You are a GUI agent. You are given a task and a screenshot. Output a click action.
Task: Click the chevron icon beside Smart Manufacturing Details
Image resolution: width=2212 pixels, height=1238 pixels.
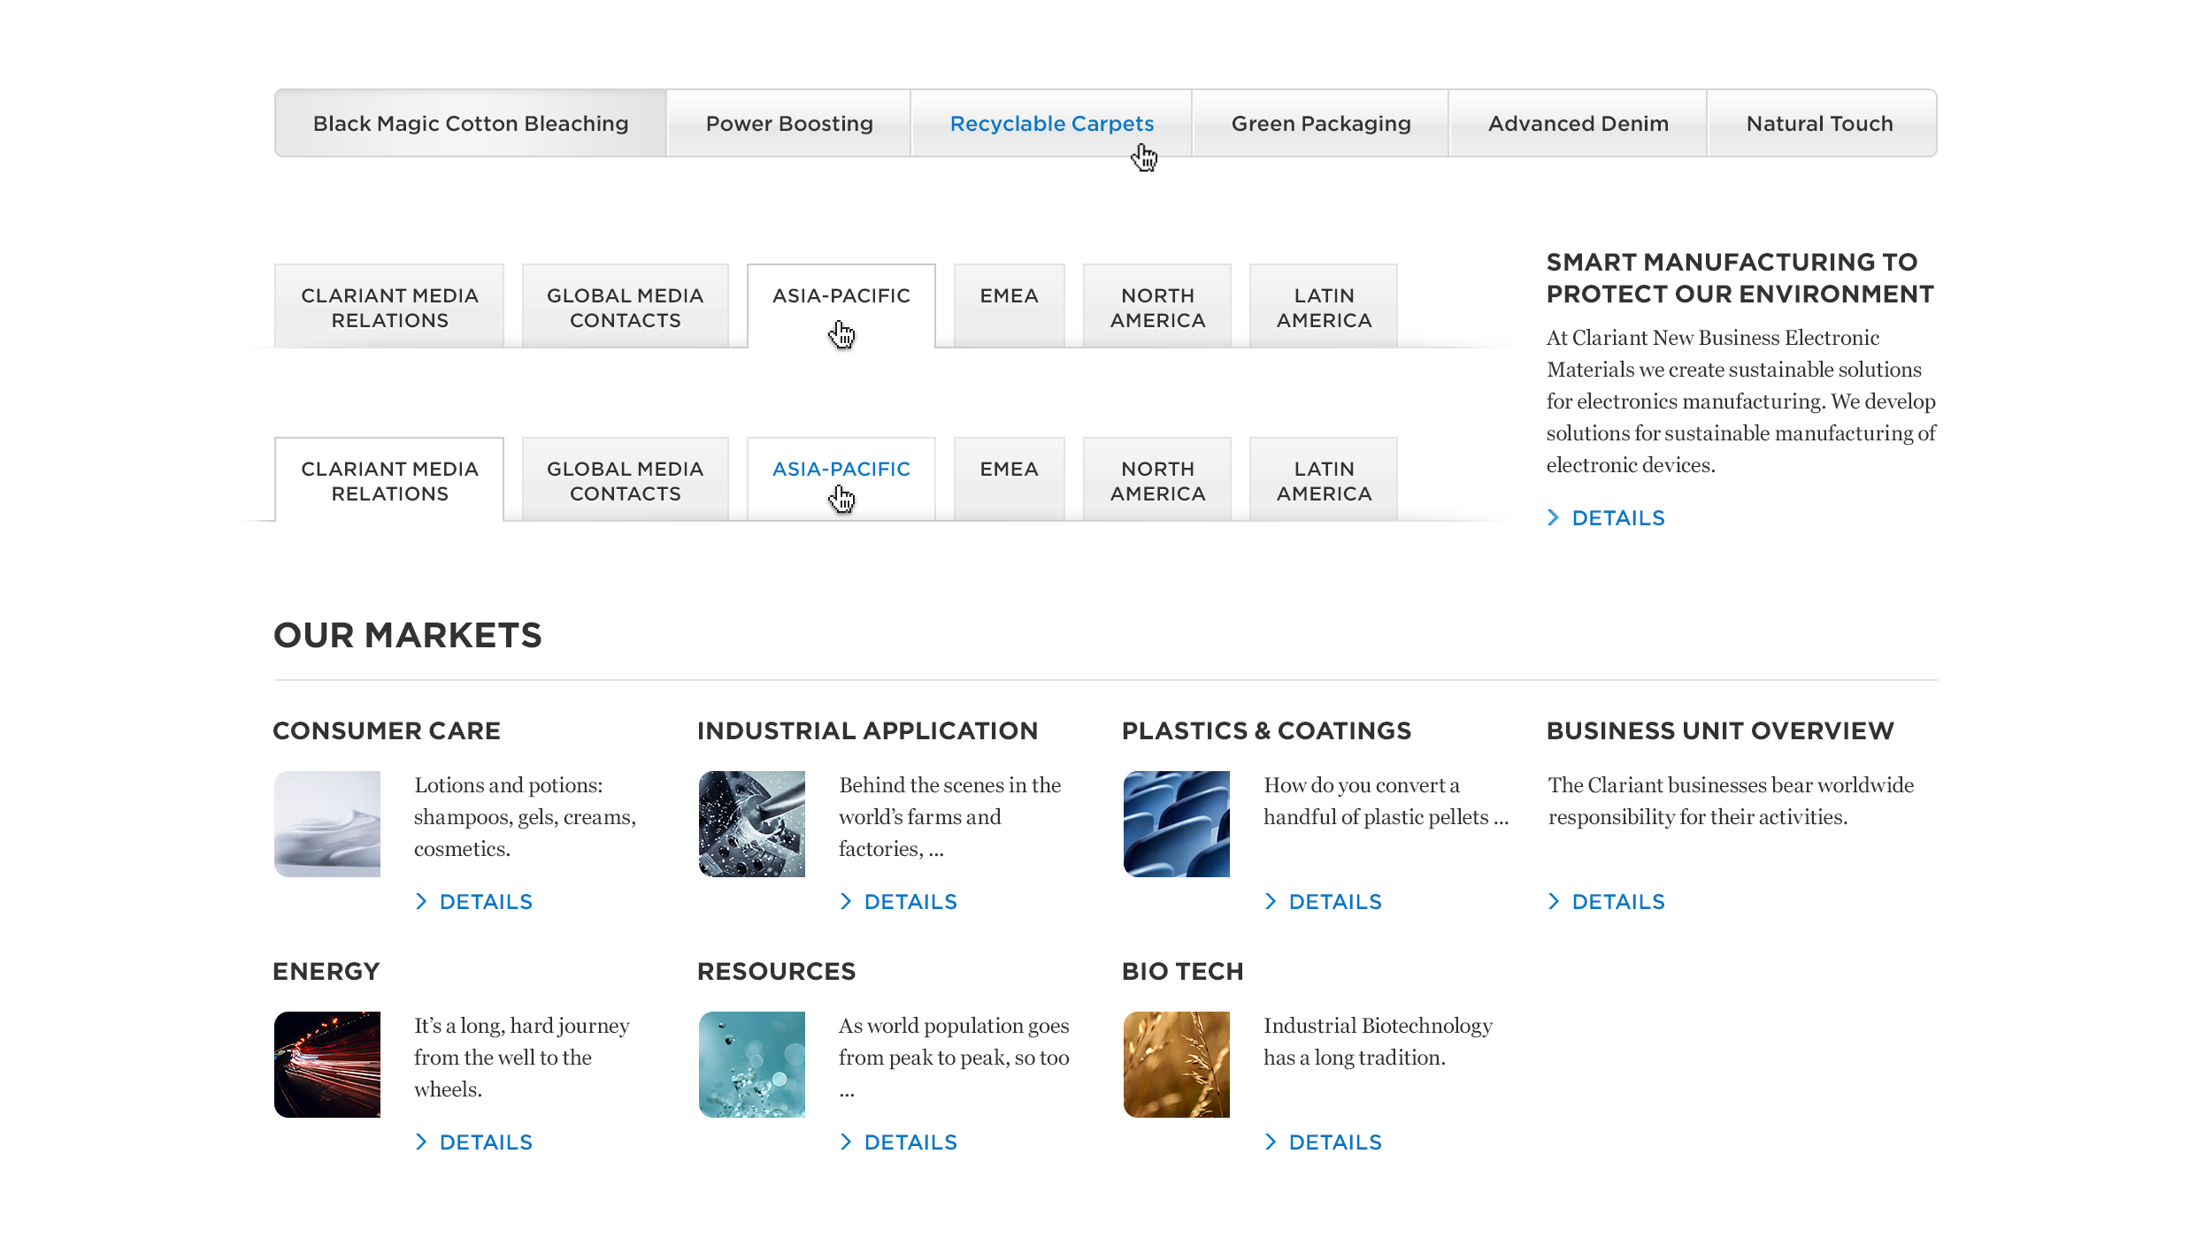pyautogui.click(x=1554, y=518)
